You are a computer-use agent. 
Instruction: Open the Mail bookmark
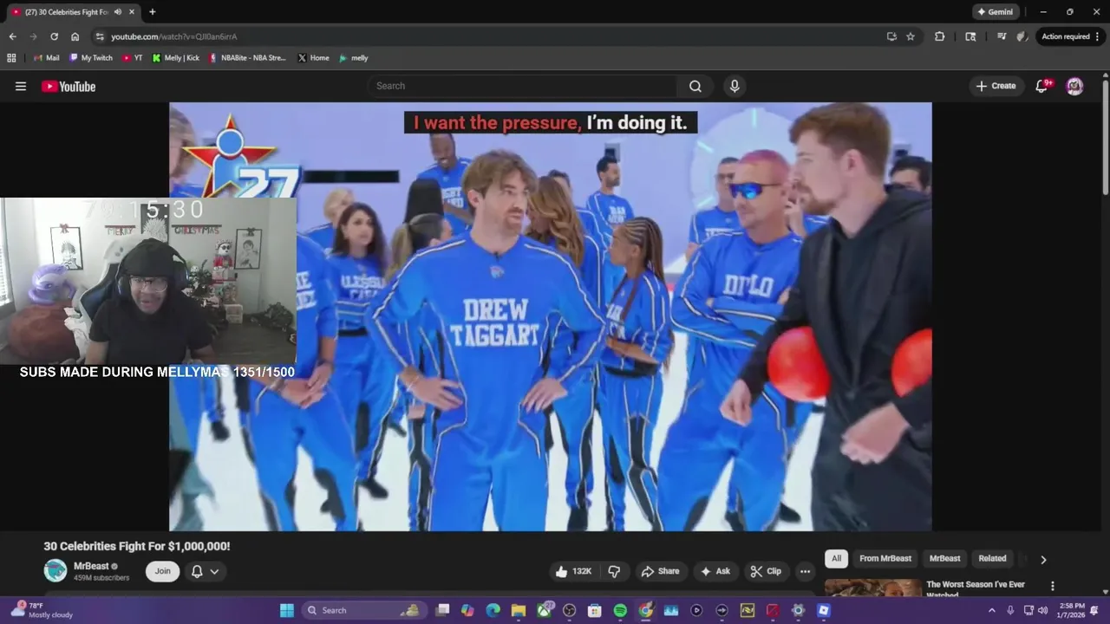(x=46, y=58)
